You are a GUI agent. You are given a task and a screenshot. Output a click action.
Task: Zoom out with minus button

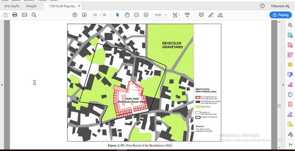tap(136, 15)
